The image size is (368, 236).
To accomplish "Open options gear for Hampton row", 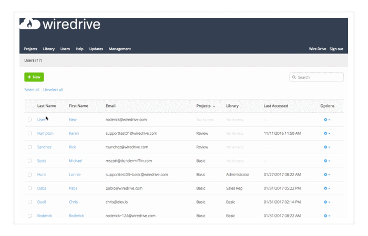I will (x=327, y=133).
